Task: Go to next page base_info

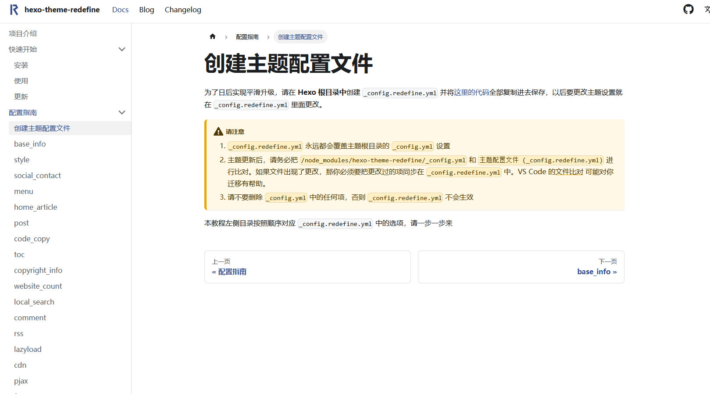Action: pyautogui.click(x=596, y=272)
